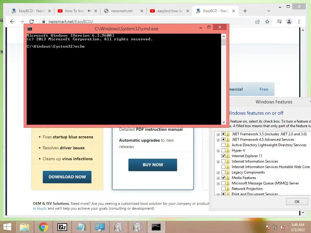This screenshot has width=311, height=233.
Task: Uncheck Media Features
Action: coord(223,178)
